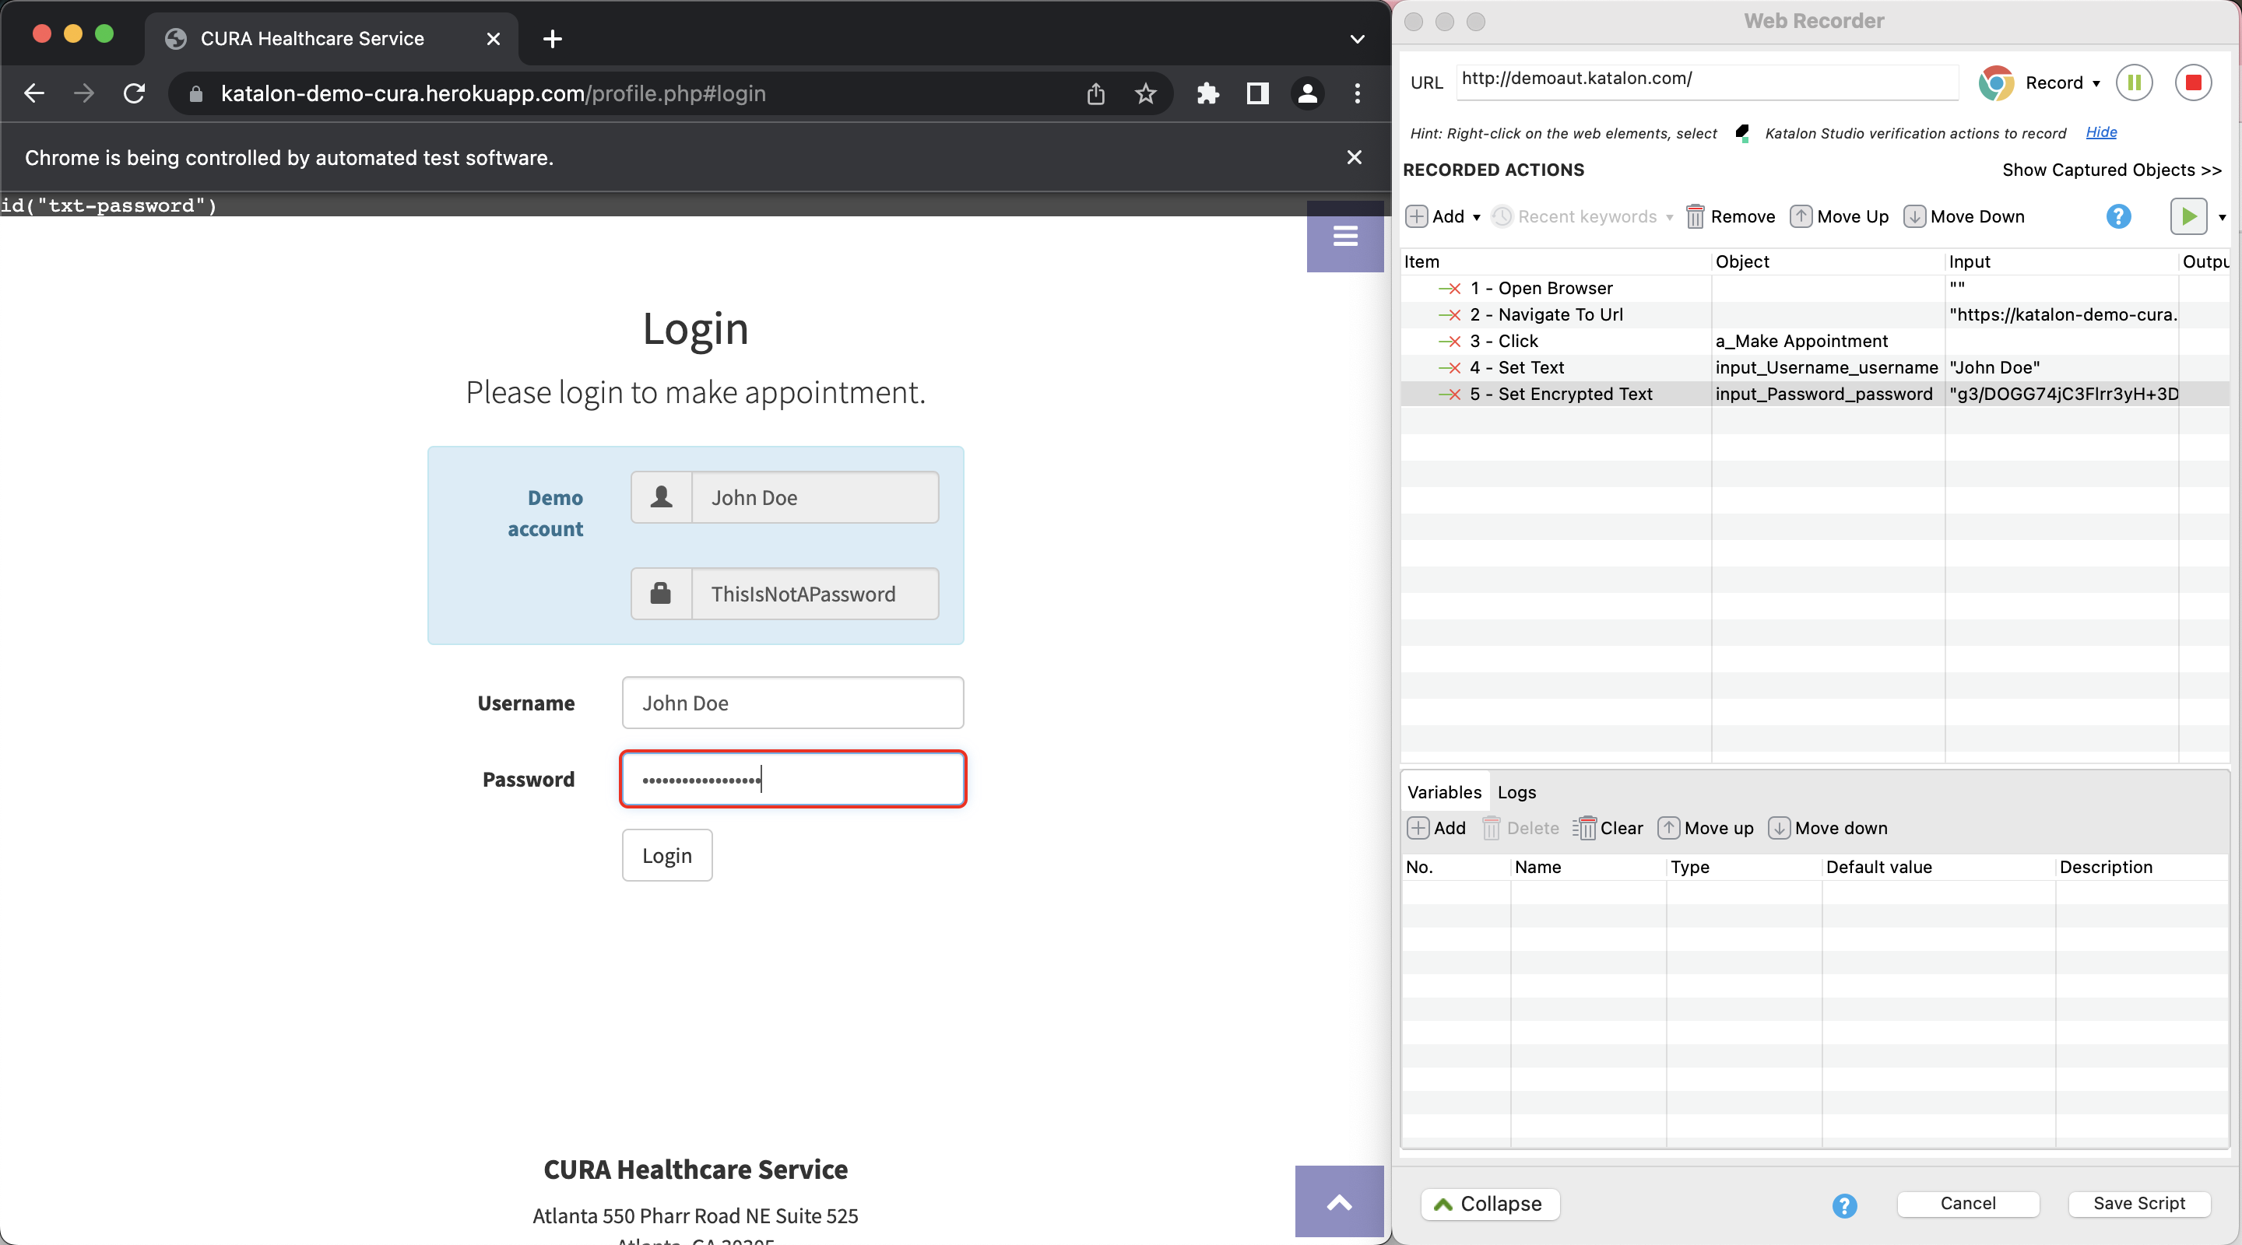Collapse the Web Recorder panel
2242x1245 pixels.
(x=1490, y=1203)
